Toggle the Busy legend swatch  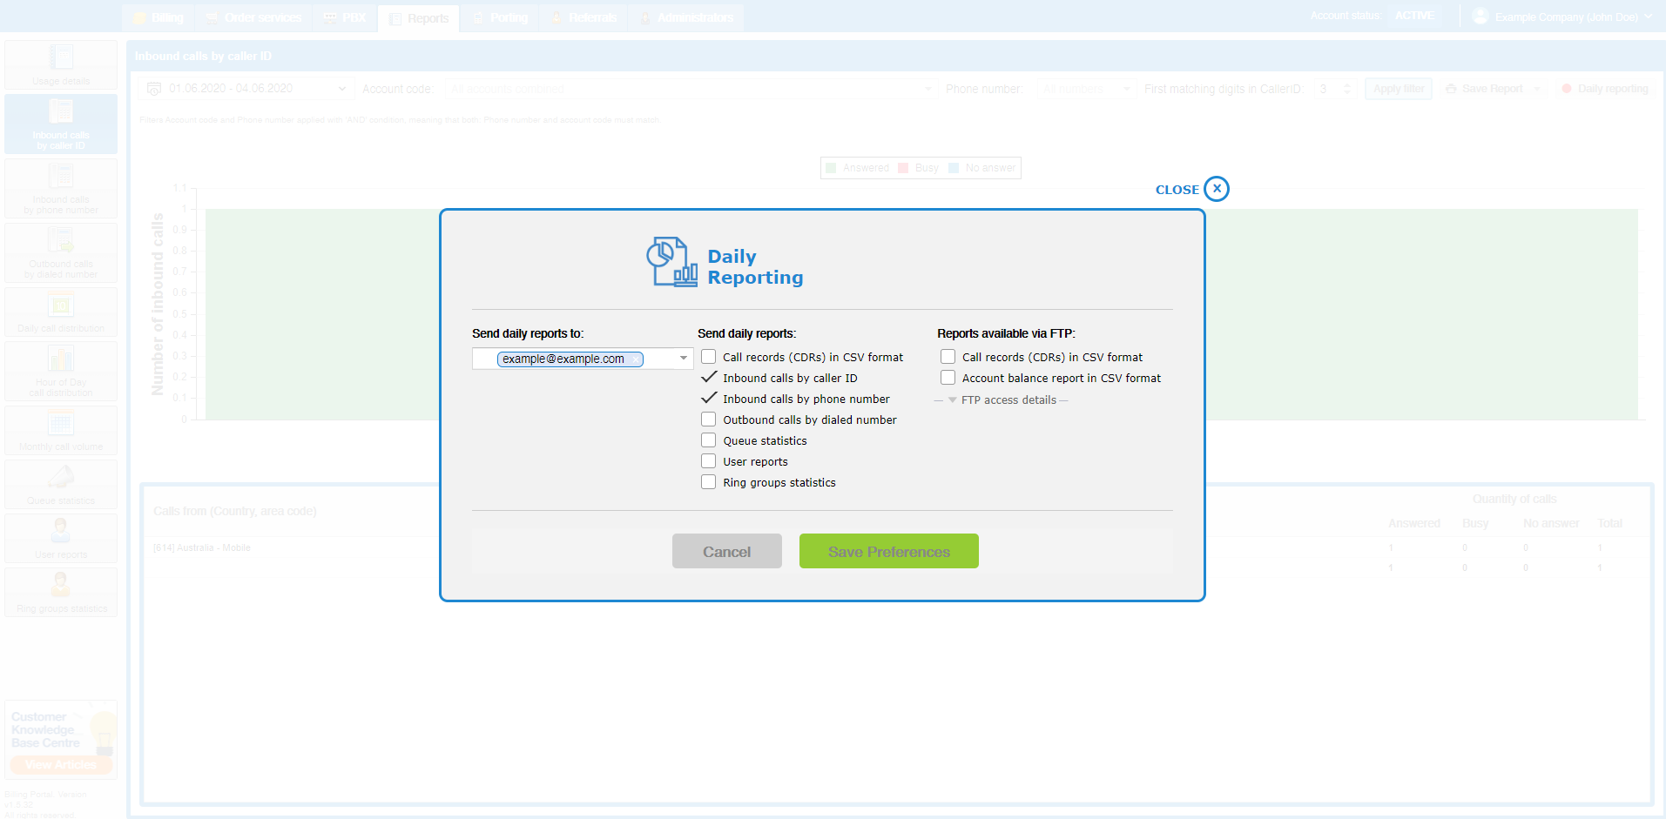[x=903, y=168]
